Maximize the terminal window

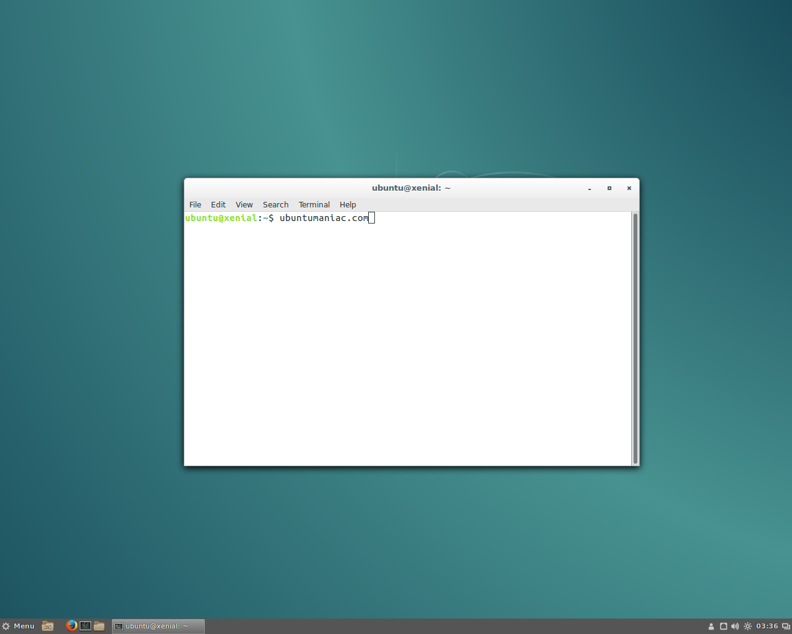609,188
